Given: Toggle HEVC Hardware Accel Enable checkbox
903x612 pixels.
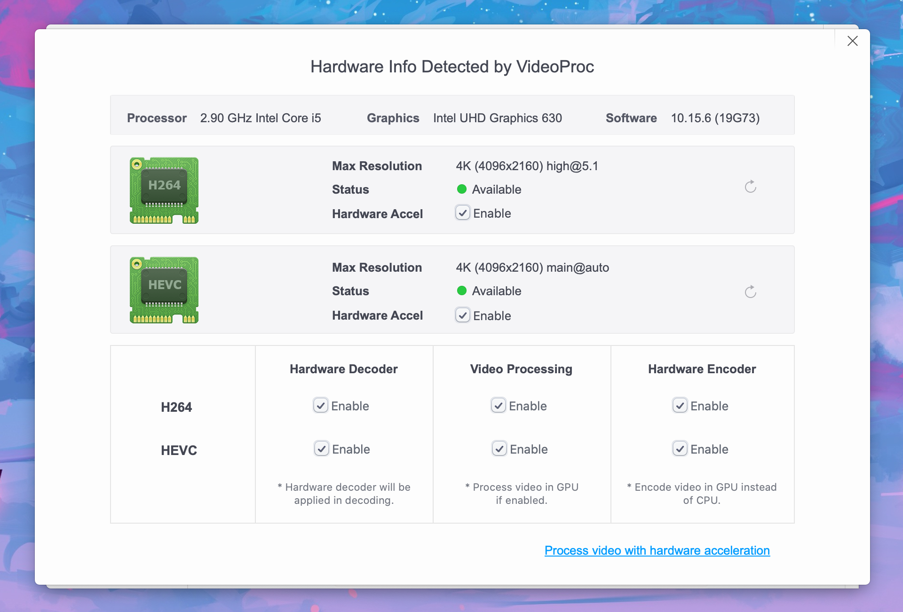Looking at the screenshot, I should pos(463,315).
